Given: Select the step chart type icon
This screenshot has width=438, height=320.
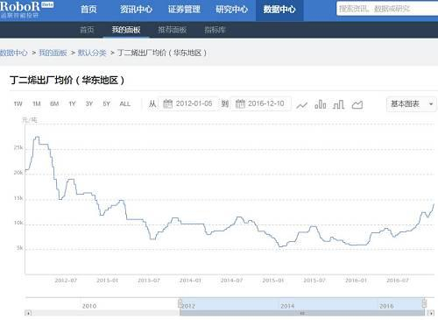Looking at the screenshot, I should (339, 104).
